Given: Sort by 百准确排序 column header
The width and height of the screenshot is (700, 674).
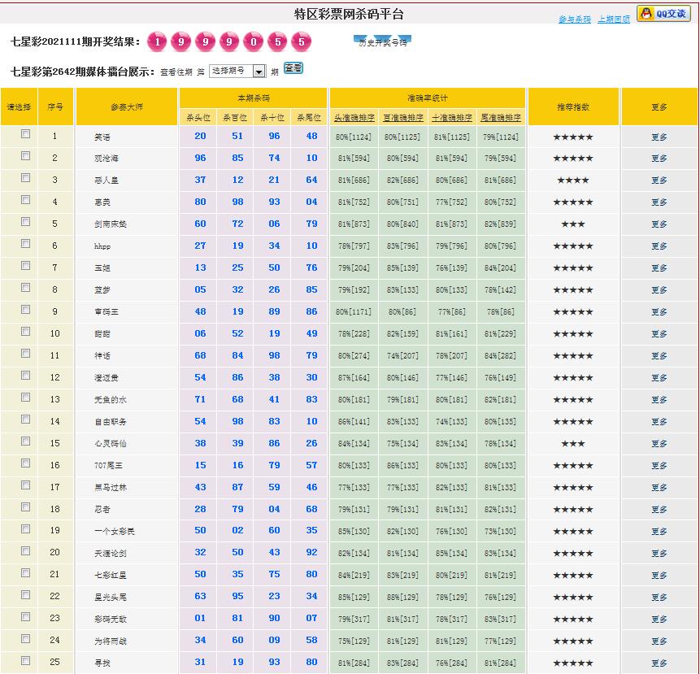Looking at the screenshot, I should 402,118.
